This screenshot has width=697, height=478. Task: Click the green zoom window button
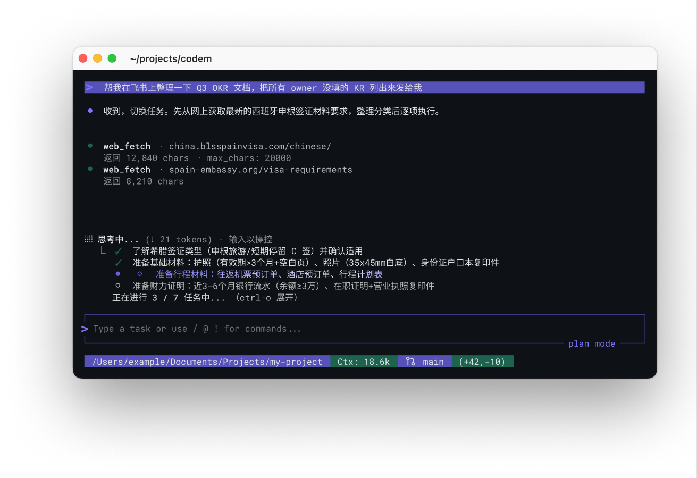(112, 58)
